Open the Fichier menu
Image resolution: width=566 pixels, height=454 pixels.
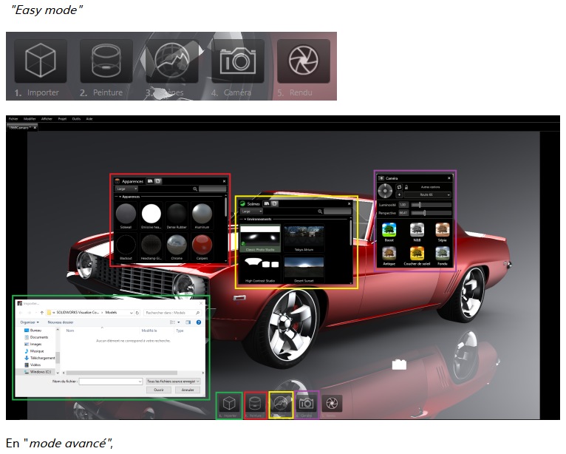click(x=13, y=118)
